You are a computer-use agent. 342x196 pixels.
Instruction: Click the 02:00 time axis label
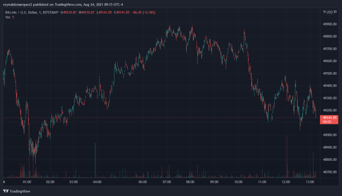(x=50, y=182)
